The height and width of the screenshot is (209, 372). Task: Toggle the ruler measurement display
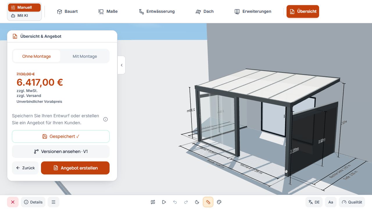pyautogui.click(x=208, y=202)
